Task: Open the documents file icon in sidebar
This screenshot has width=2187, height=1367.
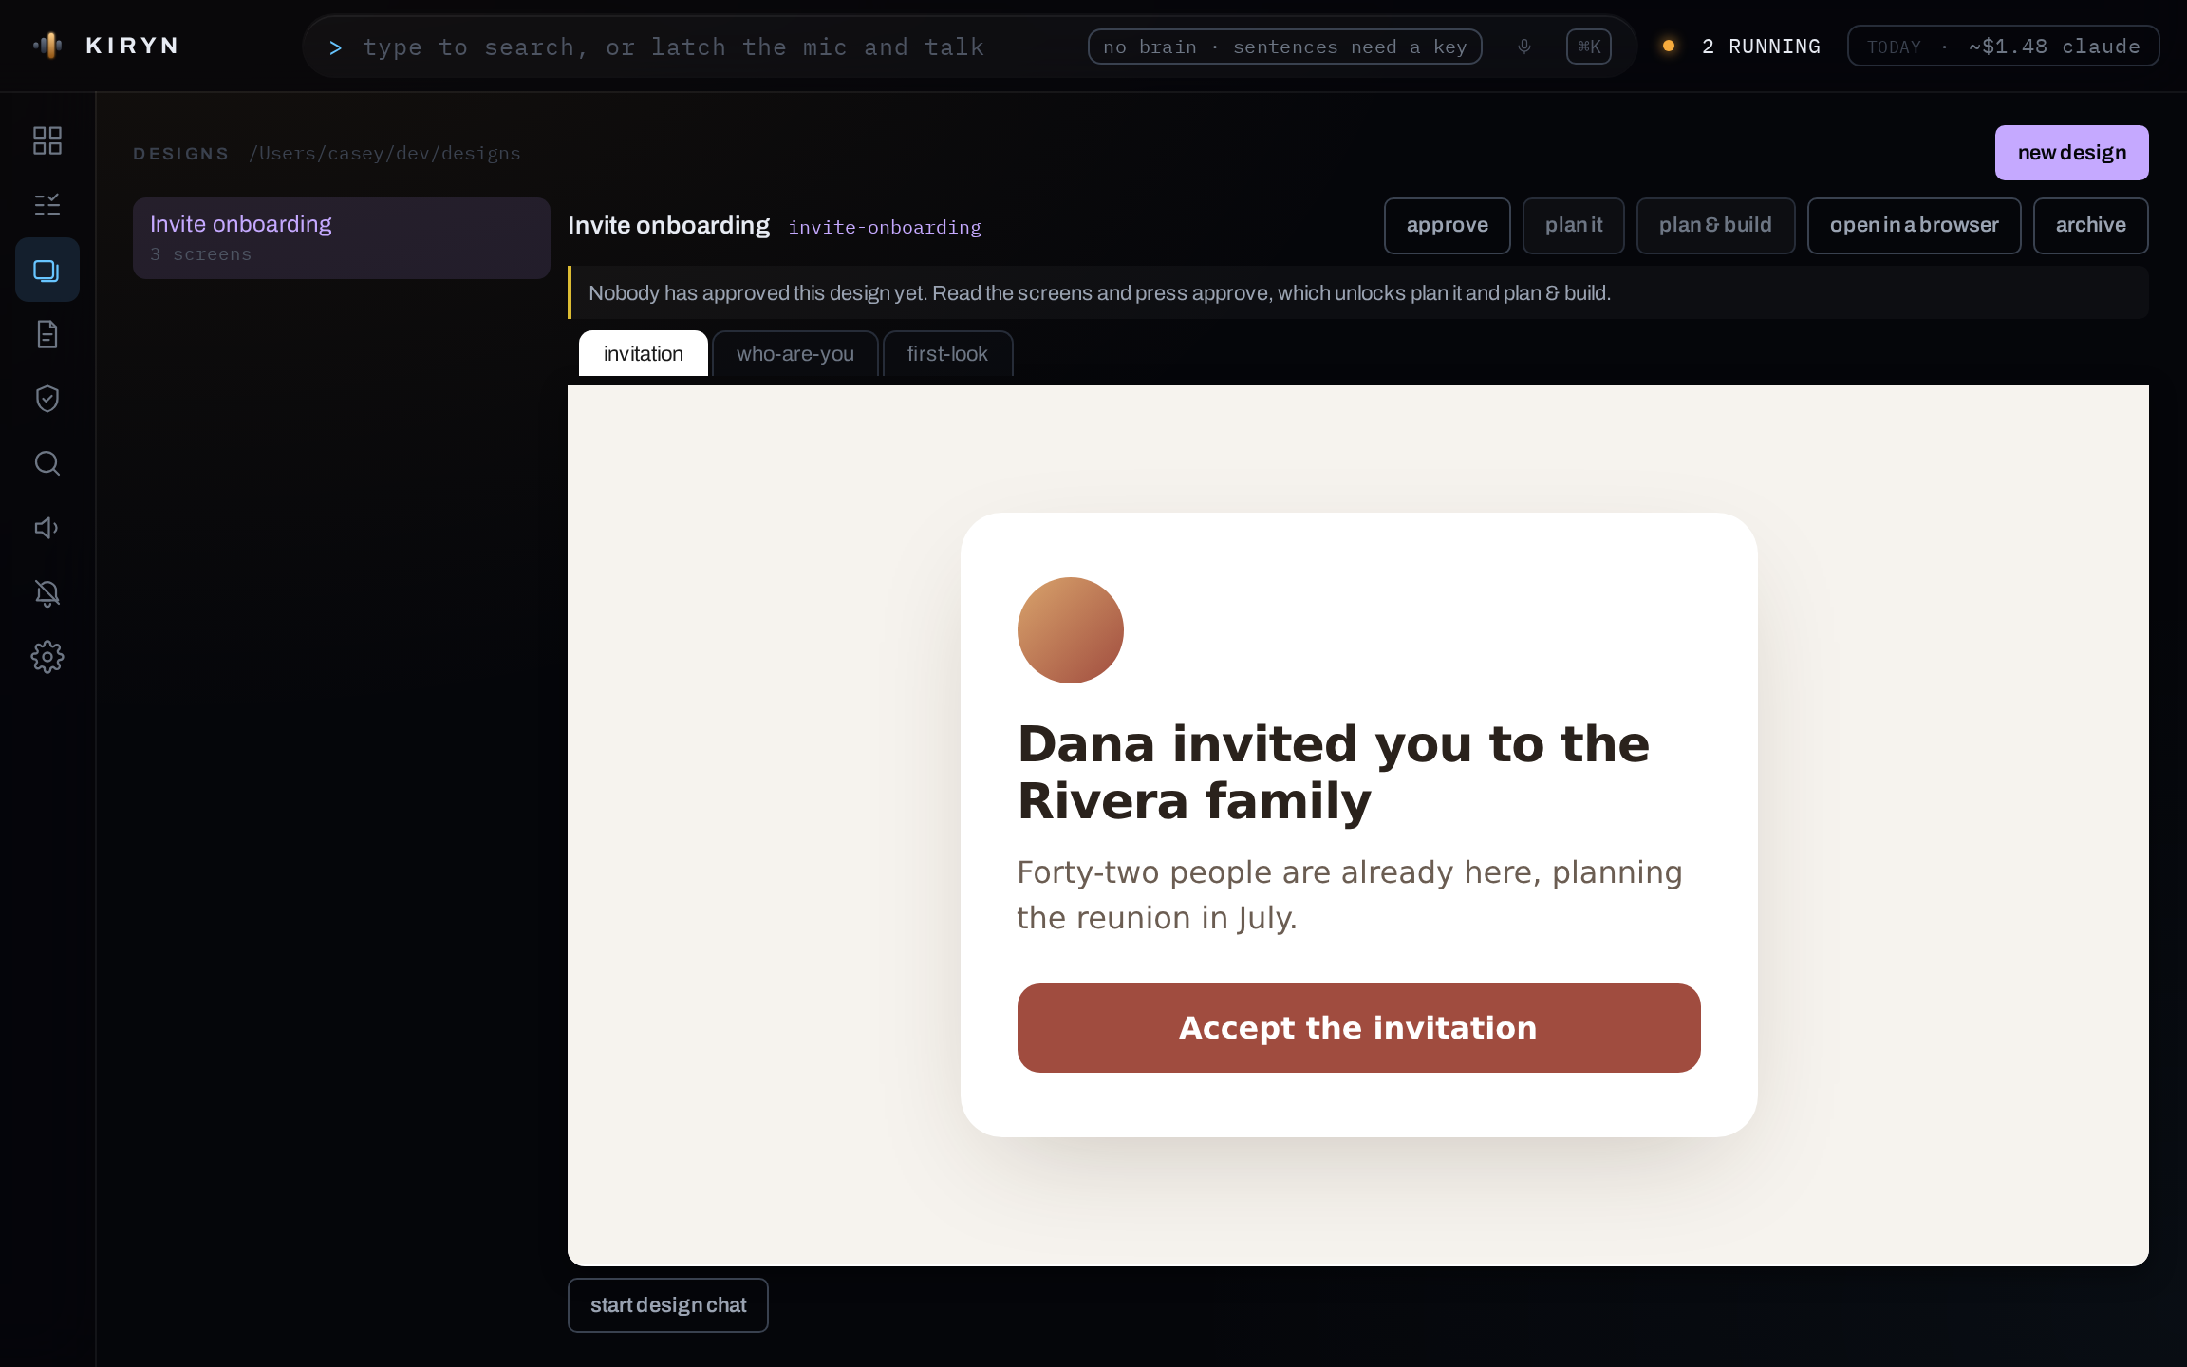Action: [x=47, y=334]
